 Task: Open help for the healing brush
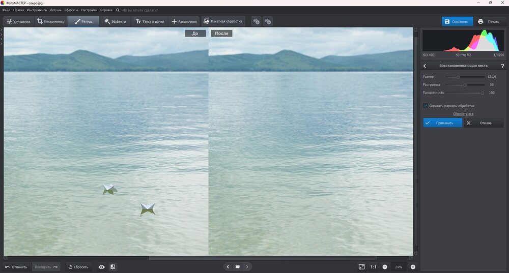[502, 66]
